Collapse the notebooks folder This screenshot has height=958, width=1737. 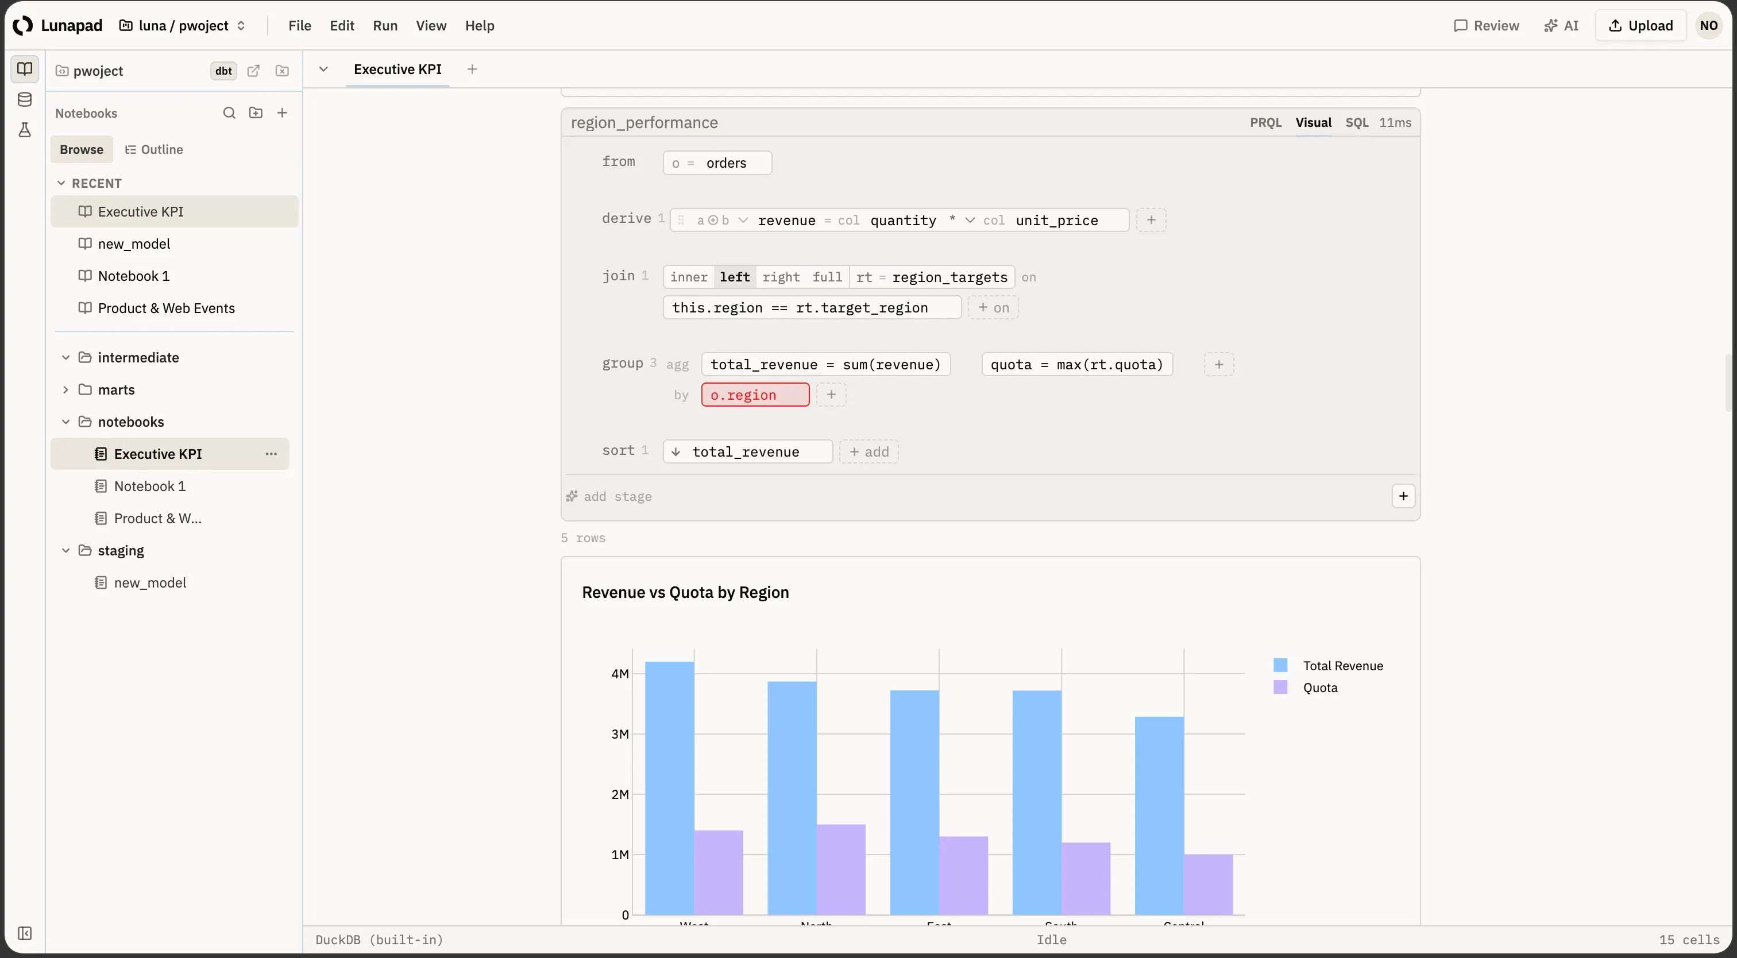coord(65,422)
